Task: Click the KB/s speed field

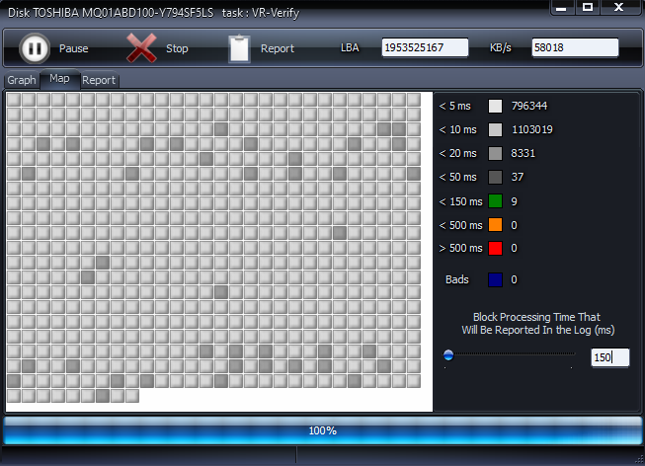Action: [x=575, y=47]
